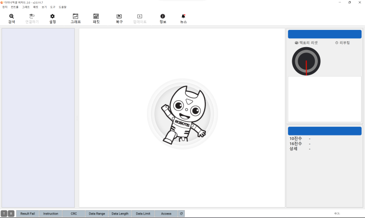
Task: Select the CRC error status box
Action: 74,214
